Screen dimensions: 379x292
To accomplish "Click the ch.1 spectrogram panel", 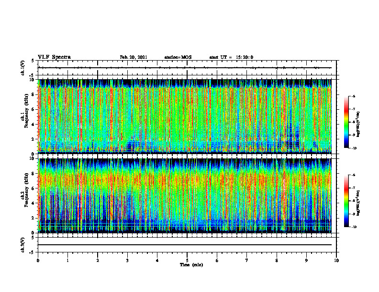I will point(185,116).
